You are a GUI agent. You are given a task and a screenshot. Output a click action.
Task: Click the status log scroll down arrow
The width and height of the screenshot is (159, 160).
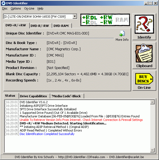click(152, 150)
